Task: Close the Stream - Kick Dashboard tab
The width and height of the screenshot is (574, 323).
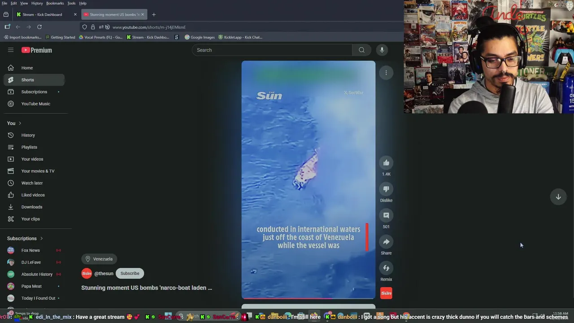Action: coord(75,14)
